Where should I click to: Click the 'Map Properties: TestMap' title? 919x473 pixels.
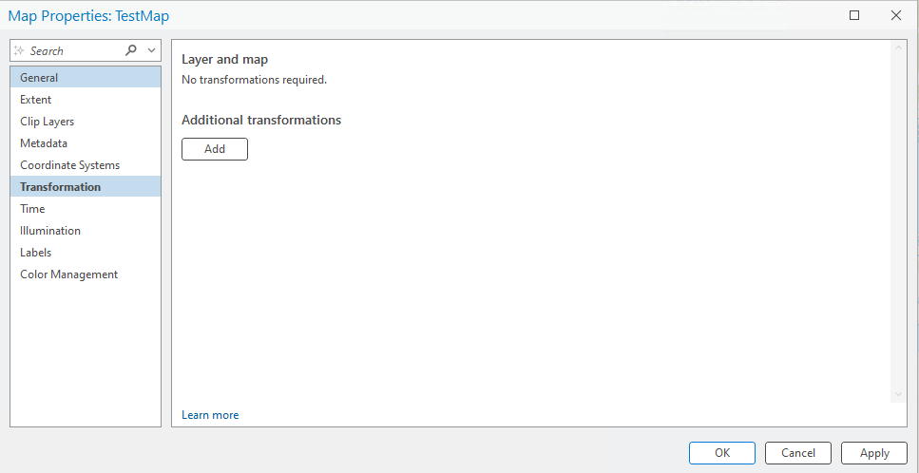[x=88, y=16]
